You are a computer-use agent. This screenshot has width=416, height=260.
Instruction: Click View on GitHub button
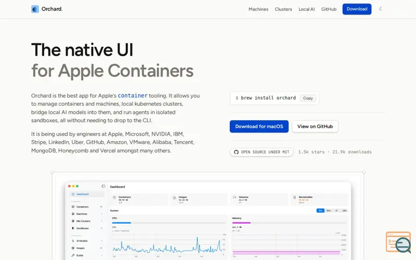click(x=315, y=126)
